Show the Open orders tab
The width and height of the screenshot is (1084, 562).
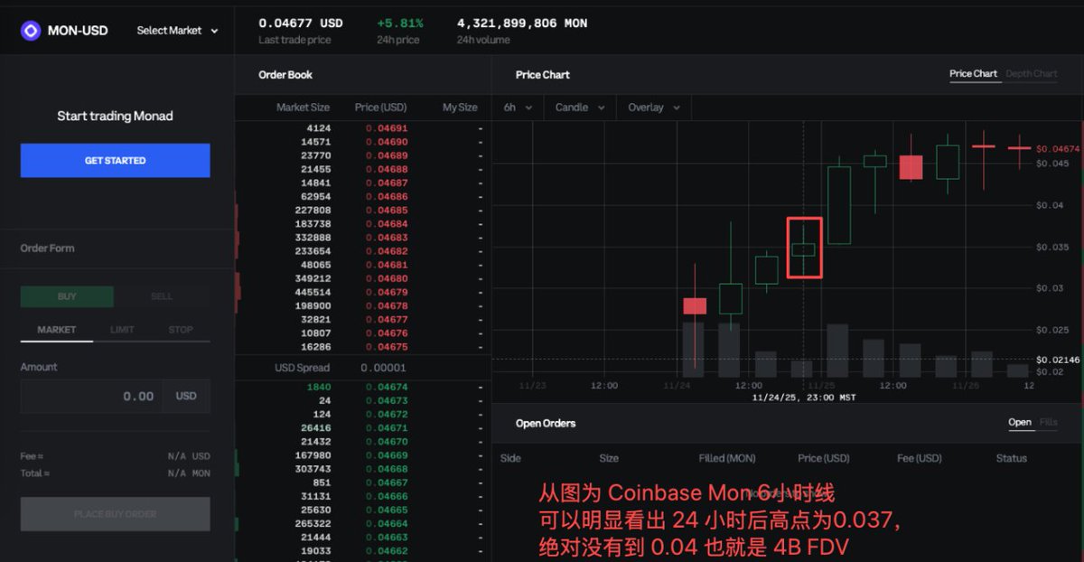(1020, 422)
